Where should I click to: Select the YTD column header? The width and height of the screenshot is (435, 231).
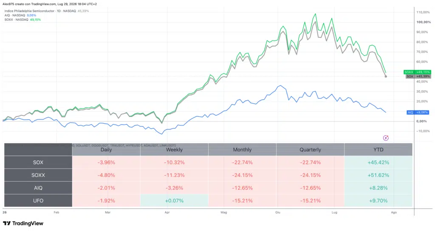point(379,150)
